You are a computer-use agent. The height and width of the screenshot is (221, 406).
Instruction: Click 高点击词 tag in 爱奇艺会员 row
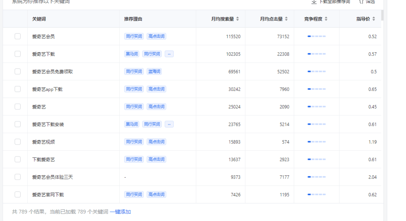point(156,36)
